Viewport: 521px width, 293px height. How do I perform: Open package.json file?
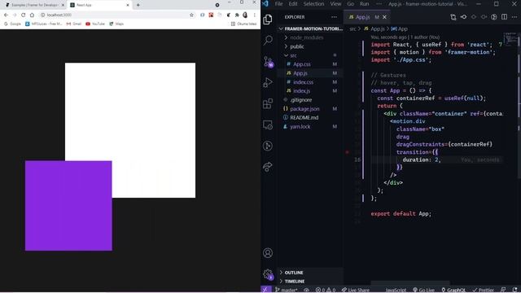[310, 109]
